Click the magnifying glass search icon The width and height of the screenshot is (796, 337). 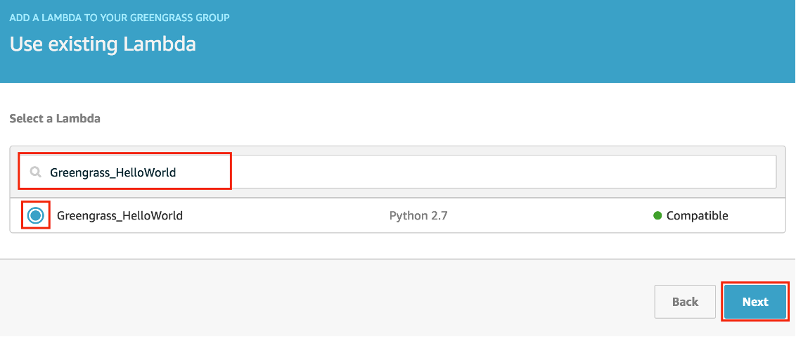pos(35,172)
